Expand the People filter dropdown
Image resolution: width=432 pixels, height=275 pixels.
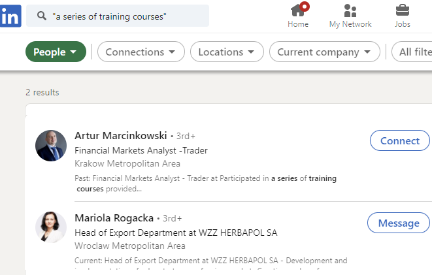click(x=56, y=52)
